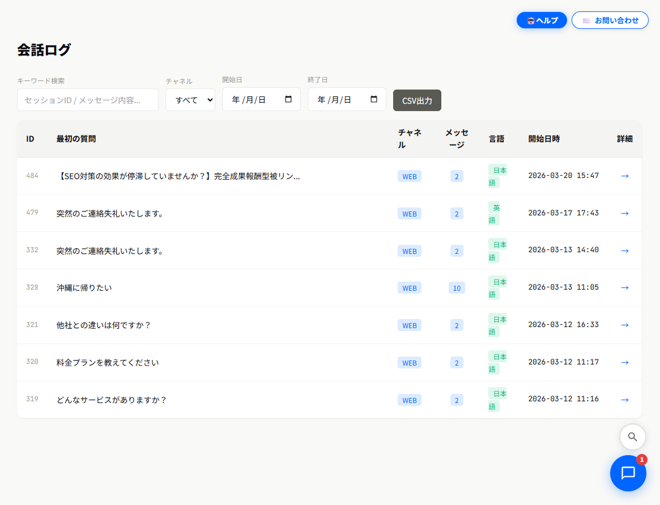Open details arrow for conversation 484
Image resolution: width=660 pixels, height=505 pixels.
[624, 176]
